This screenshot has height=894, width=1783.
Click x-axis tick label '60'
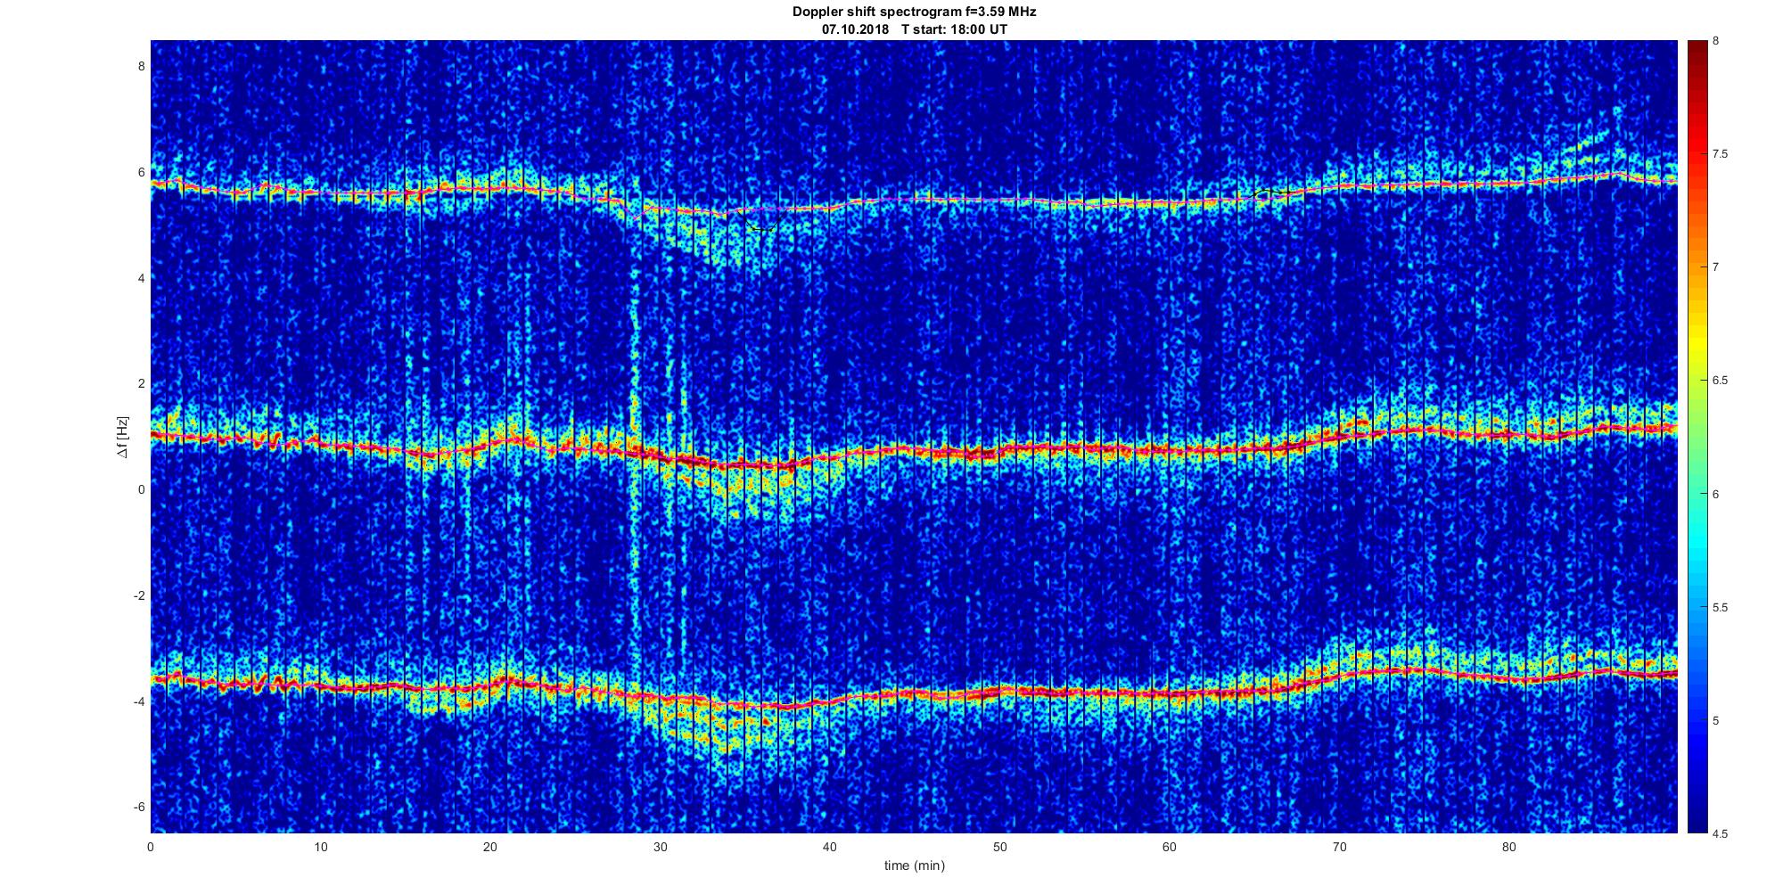point(1169,846)
